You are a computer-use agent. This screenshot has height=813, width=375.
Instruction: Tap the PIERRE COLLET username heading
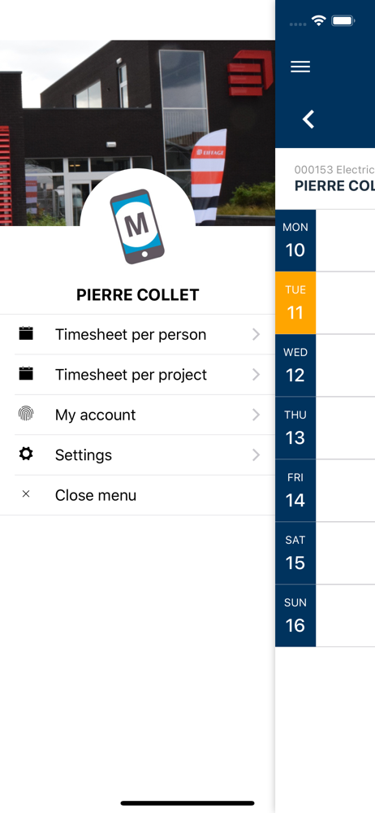[138, 294]
